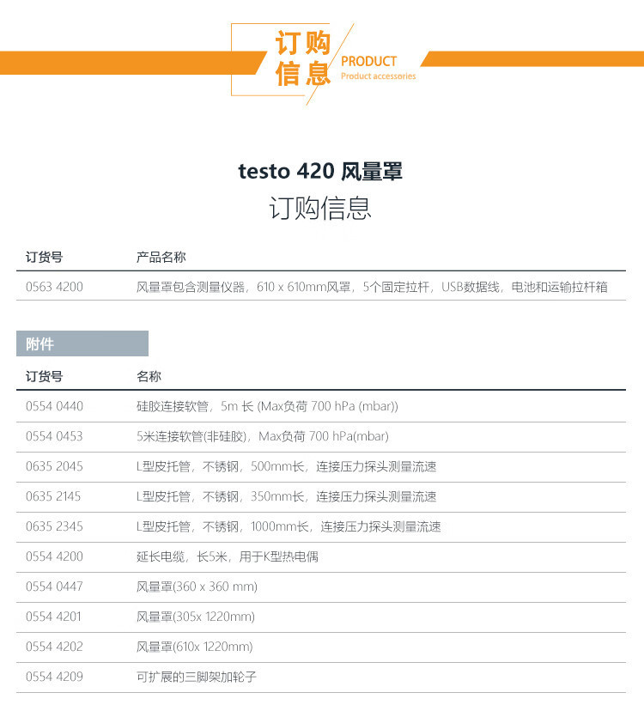Click the 硅胶连接软管 5m 长 description
Screen dimensions: 644x711
coord(267,406)
